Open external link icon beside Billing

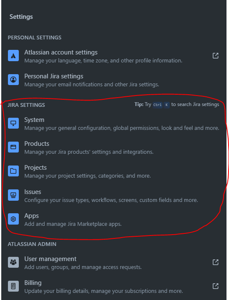point(216,286)
